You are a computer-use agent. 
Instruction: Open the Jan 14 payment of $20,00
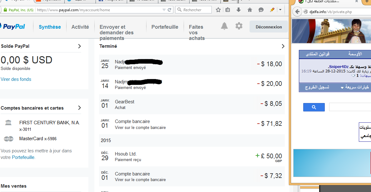[192, 84]
